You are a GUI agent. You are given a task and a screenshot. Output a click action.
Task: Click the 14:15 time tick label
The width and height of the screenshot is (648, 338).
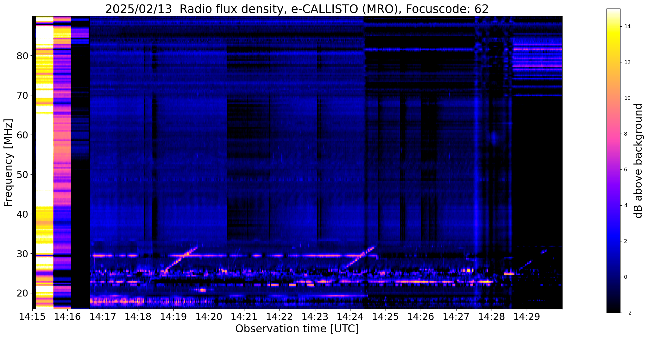coord(32,317)
